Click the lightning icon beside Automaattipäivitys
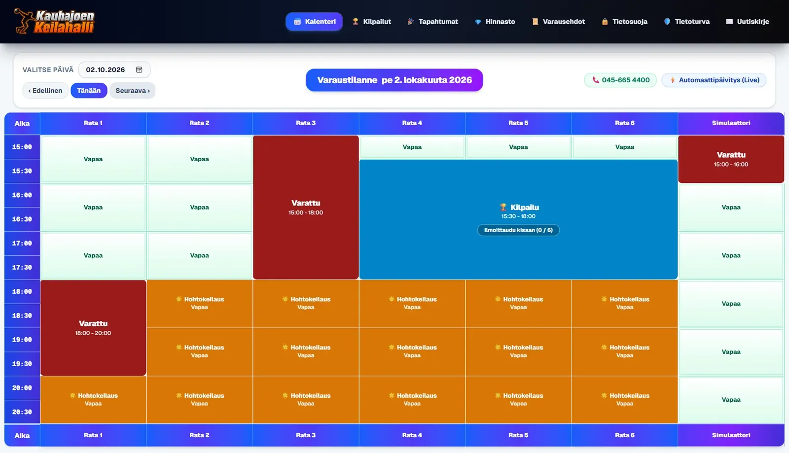Image resolution: width=789 pixels, height=453 pixels. [673, 80]
